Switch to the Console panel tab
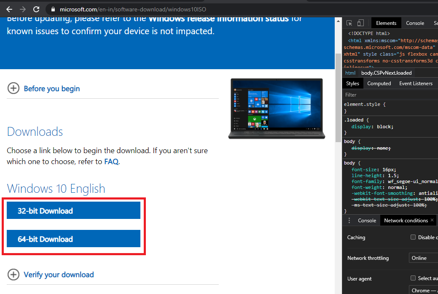 coord(415,23)
